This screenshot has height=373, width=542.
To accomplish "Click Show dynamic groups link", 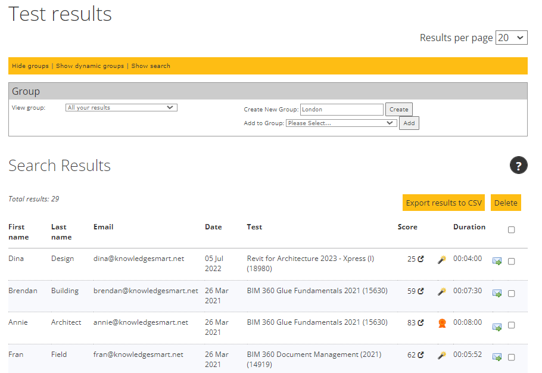I will [90, 66].
